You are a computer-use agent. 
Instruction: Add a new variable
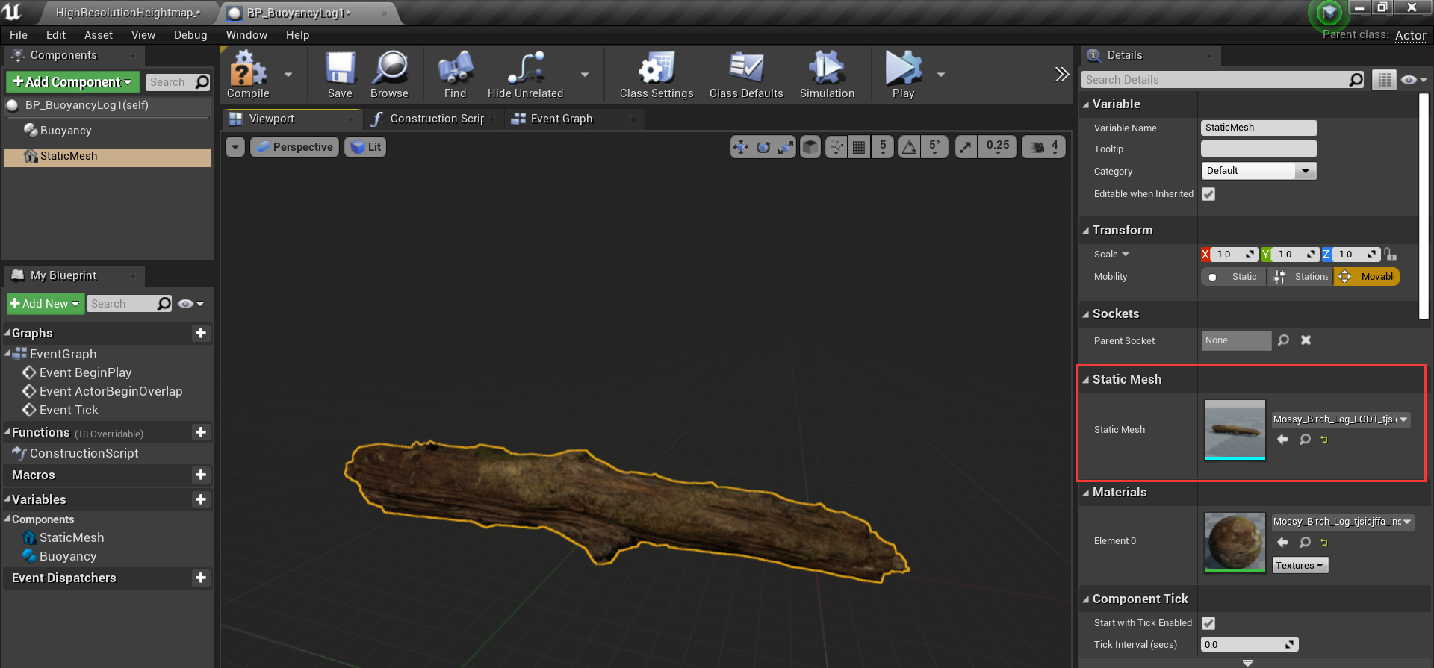coord(200,499)
